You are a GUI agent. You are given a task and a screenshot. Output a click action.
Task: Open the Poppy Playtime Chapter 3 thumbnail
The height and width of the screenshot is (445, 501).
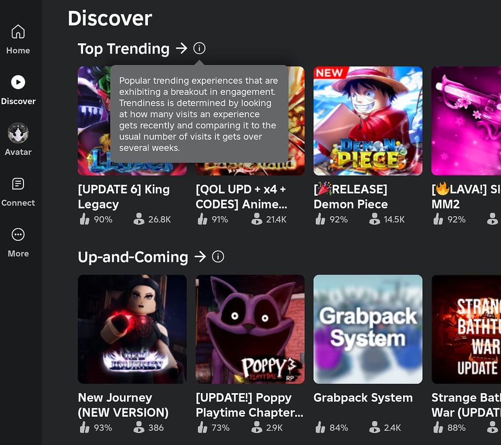[x=249, y=329]
